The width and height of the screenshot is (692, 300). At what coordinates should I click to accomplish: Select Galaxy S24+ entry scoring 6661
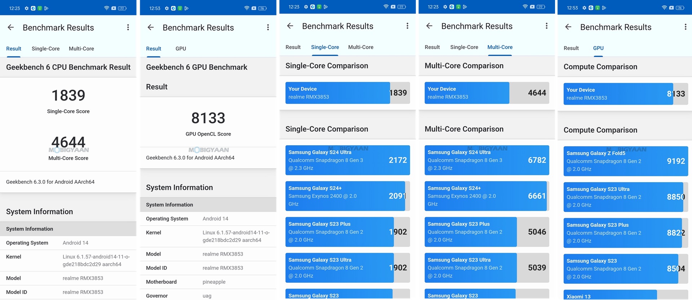(x=487, y=196)
